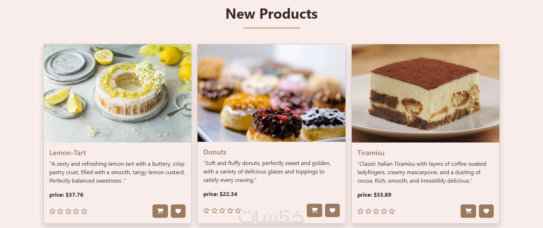This screenshot has width=543, height=228.
Task: Open the Donuts product photo
Action: pos(271,93)
